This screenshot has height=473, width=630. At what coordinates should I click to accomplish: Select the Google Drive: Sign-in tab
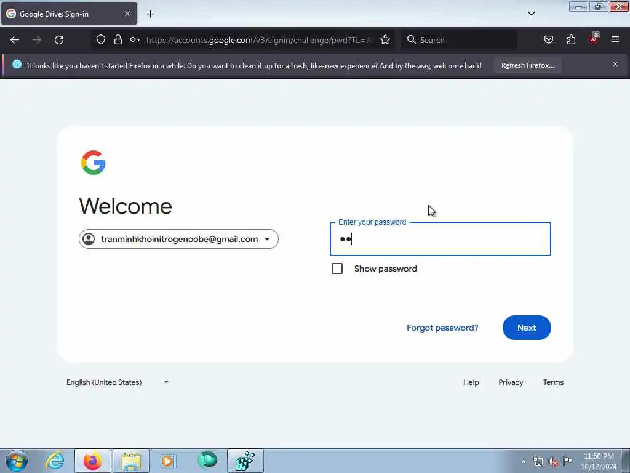69,14
